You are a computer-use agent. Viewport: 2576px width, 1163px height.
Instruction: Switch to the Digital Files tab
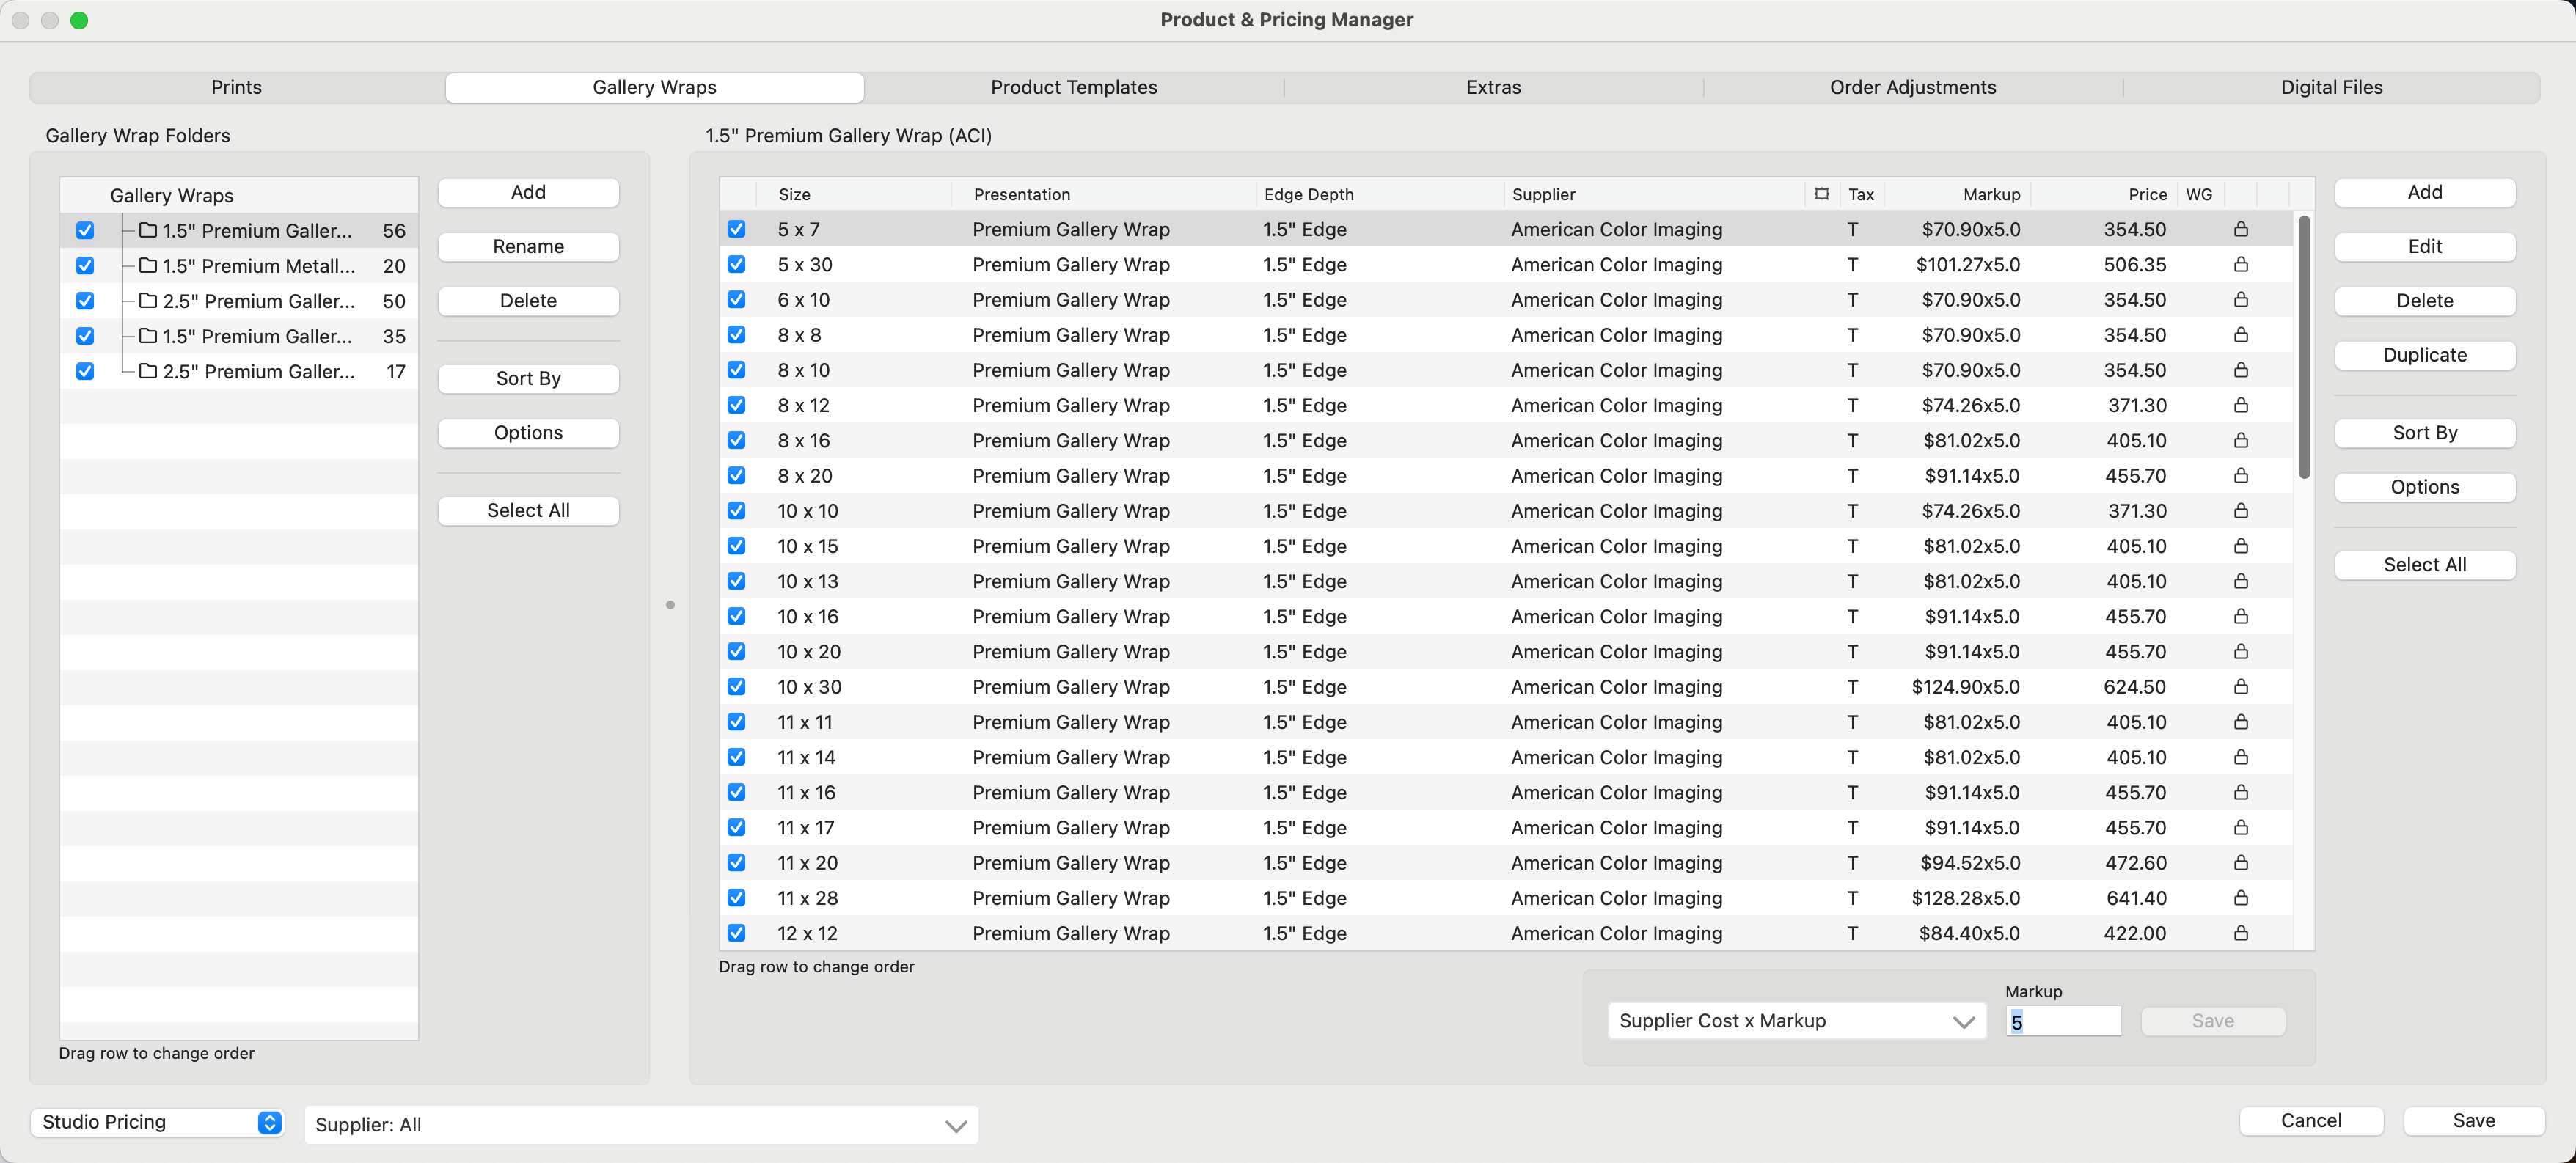pyautogui.click(x=2330, y=87)
